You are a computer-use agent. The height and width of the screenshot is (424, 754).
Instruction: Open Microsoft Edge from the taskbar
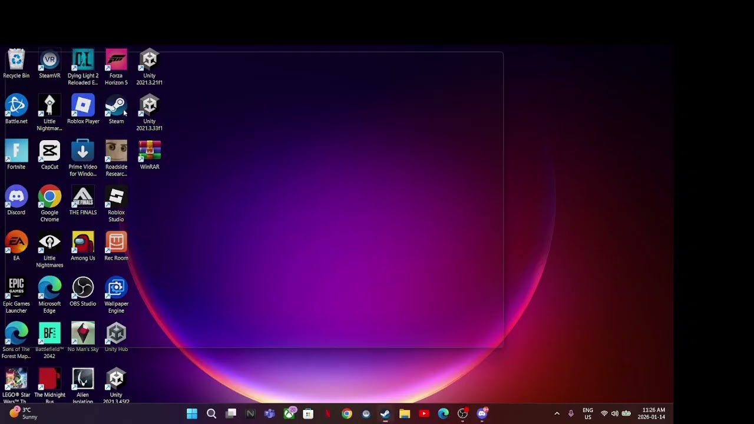point(443,414)
